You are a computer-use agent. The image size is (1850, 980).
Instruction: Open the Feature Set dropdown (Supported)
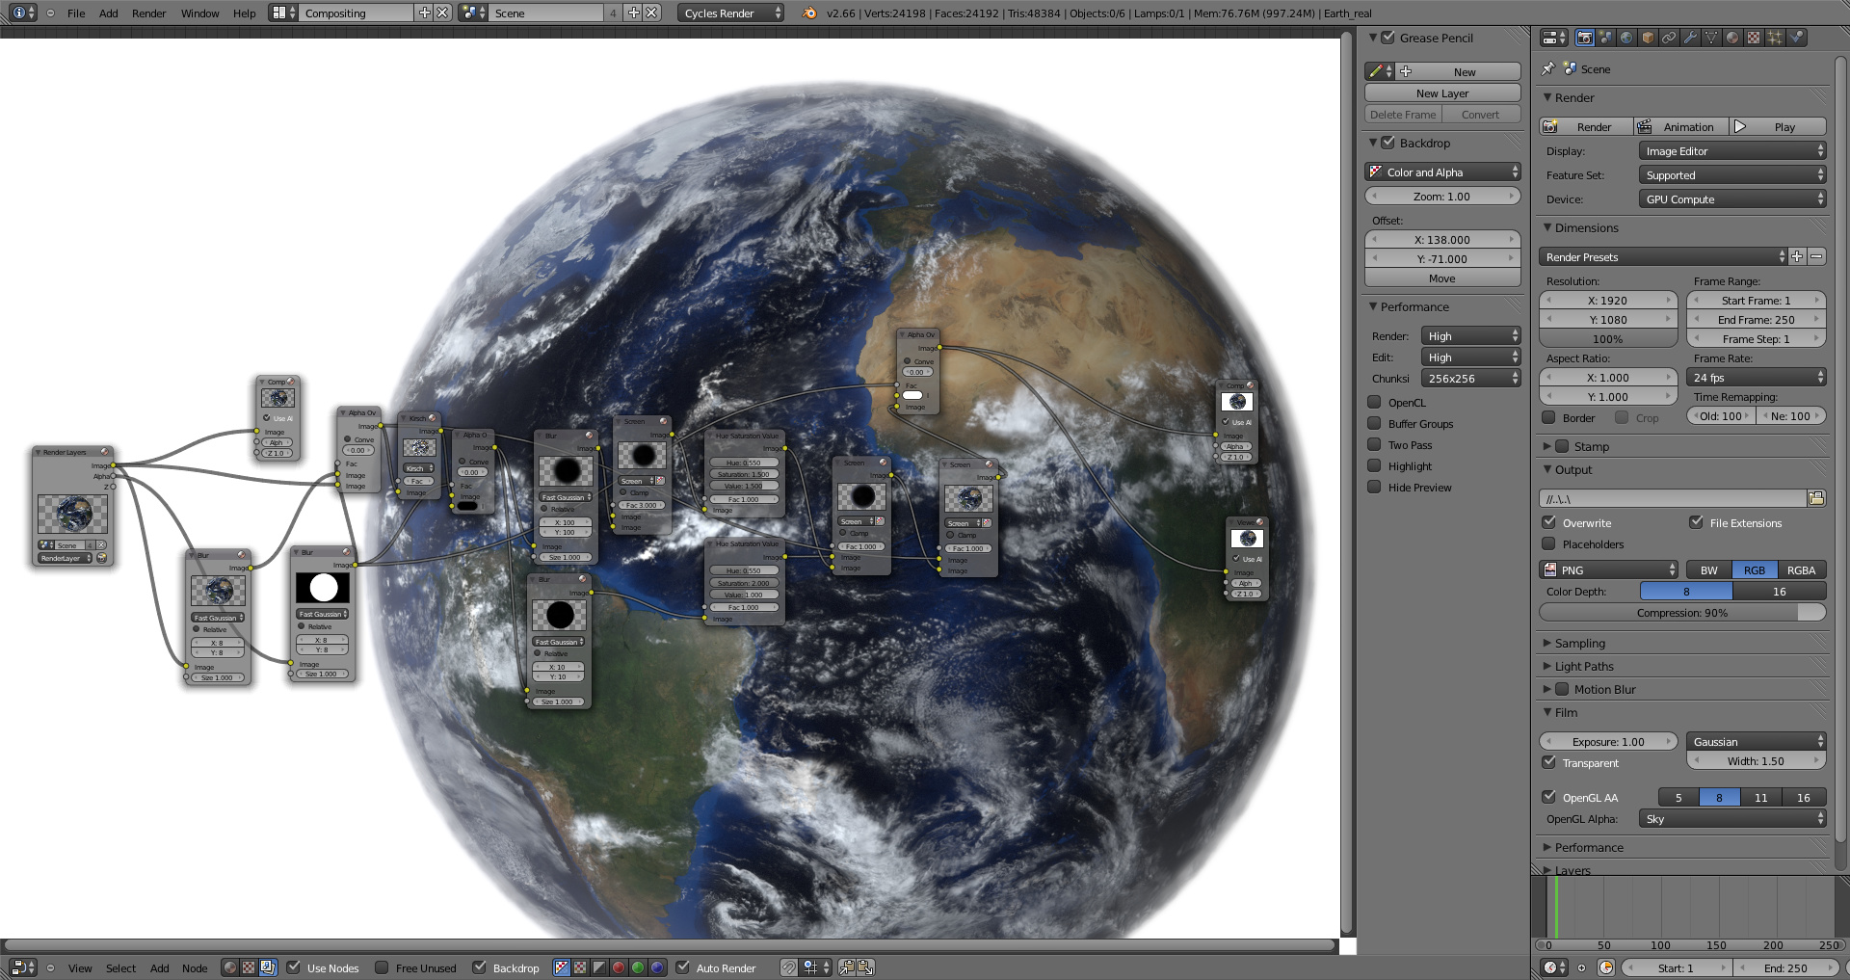pyautogui.click(x=1732, y=174)
